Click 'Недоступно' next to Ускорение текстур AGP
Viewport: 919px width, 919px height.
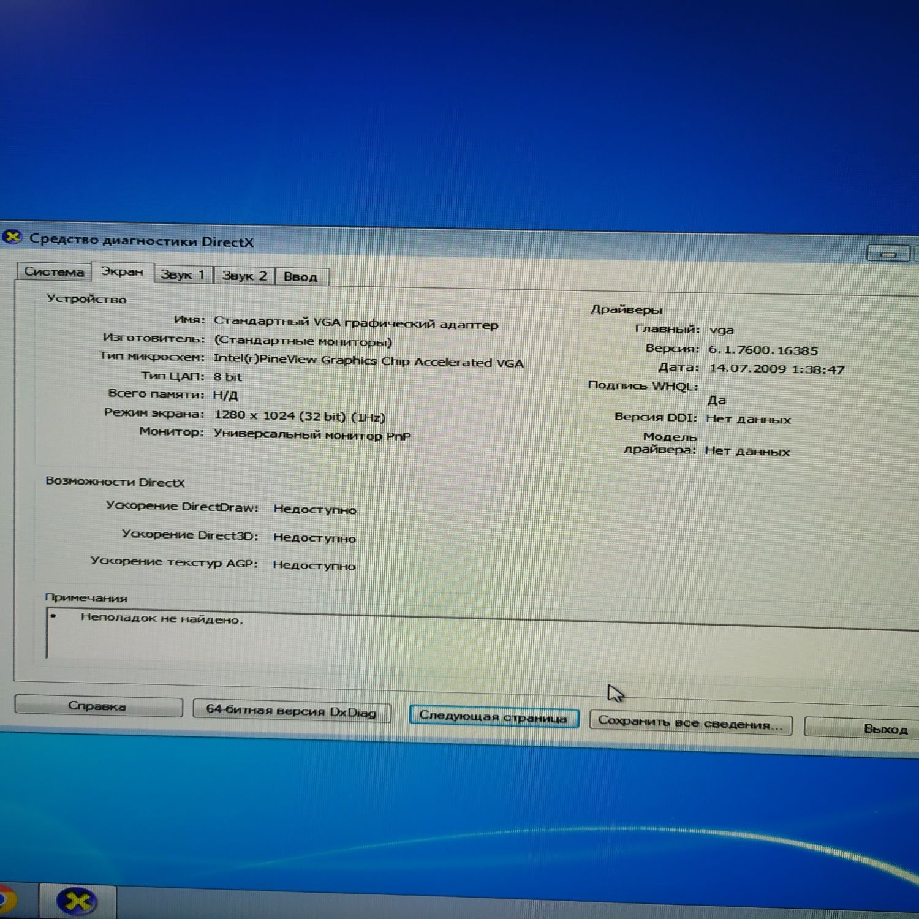click(314, 565)
